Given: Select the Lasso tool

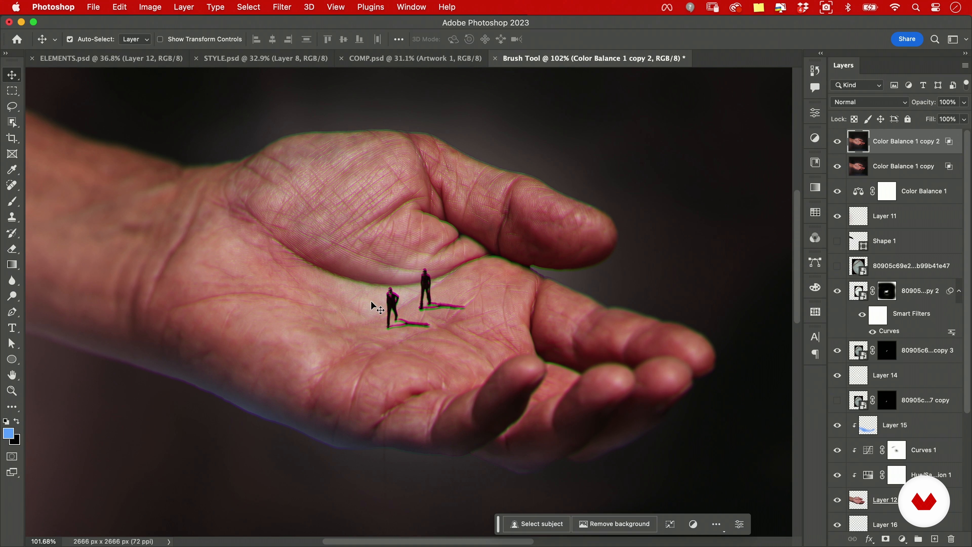Looking at the screenshot, I should coord(12,107).
